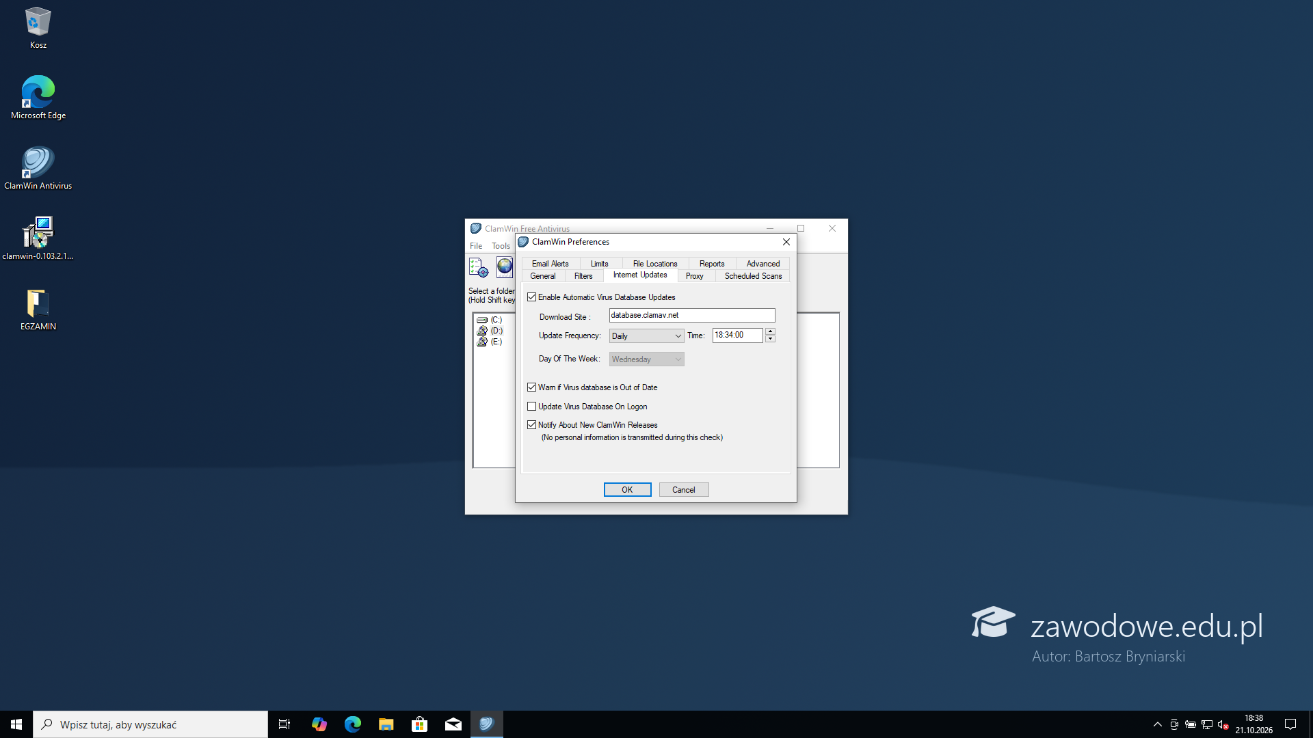1313x738 pixels.
Task: Open the Tools menu in ClamWin window
Action: pos(501,246)
